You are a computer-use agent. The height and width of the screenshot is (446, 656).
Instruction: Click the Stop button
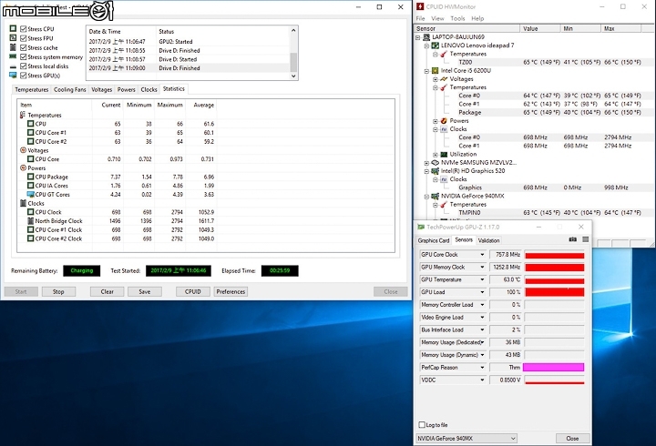58,292
